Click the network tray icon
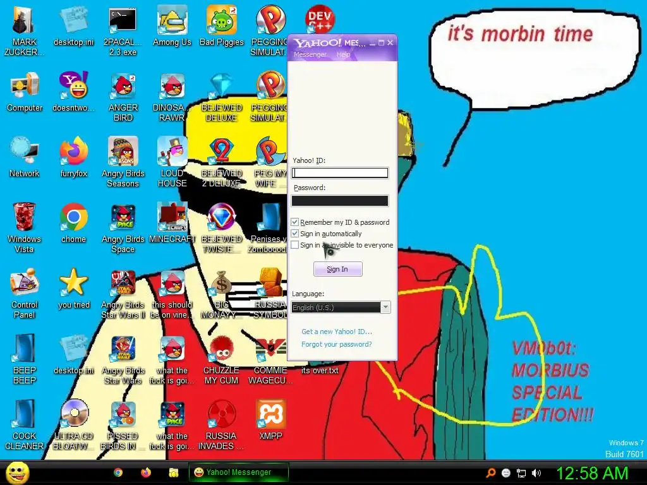 click(521, 473)
